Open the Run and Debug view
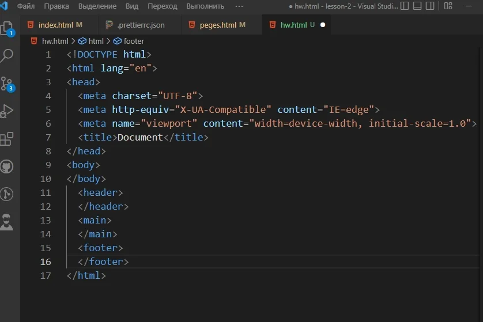 point(7,111)
